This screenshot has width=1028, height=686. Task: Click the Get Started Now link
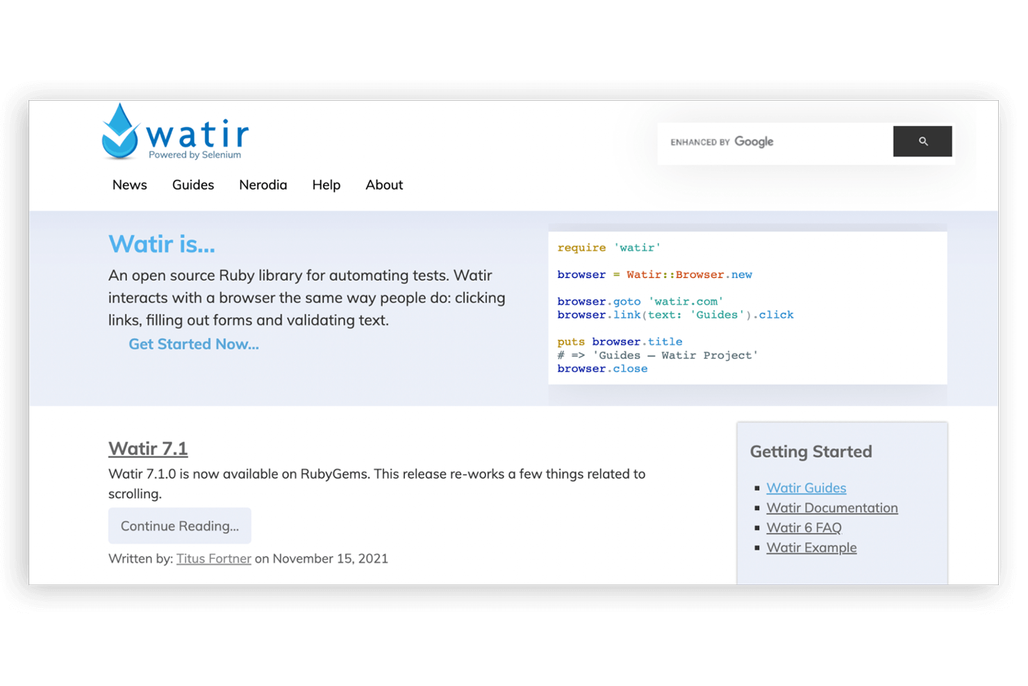click(x=193, y=344)
